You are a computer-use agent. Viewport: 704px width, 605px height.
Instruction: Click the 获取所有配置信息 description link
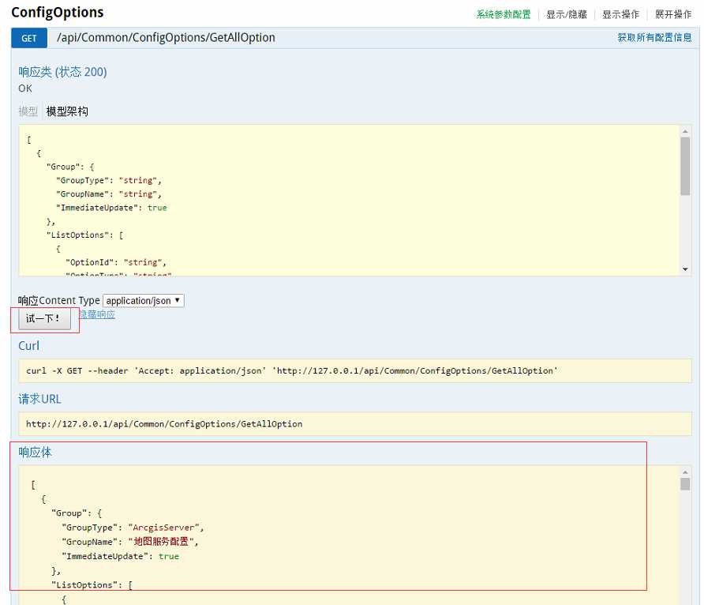point(654,38)
